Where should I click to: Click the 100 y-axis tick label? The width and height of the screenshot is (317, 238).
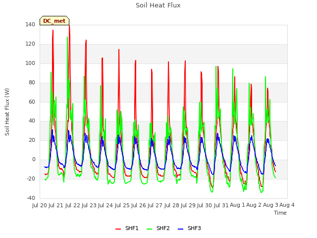point(30,63)
